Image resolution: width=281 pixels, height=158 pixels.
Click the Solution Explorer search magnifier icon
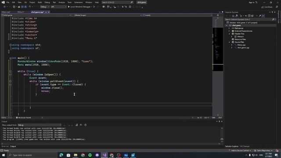(273, 19)
